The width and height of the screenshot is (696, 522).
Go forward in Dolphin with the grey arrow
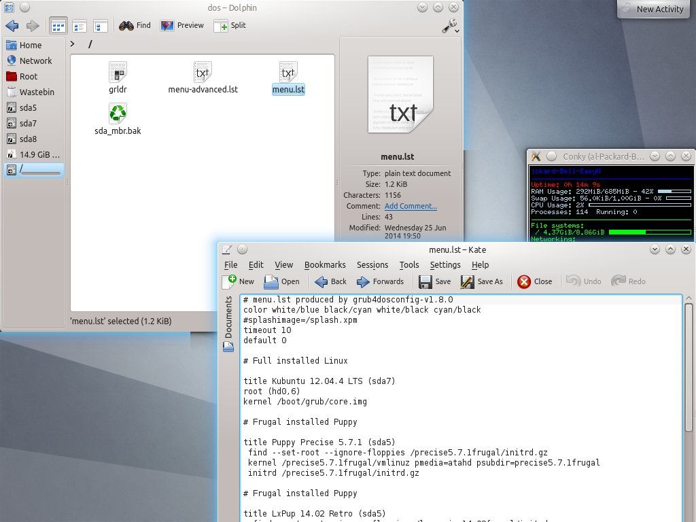click(x=33, y=26)
